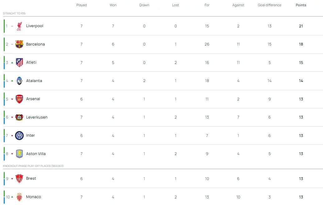Viewport: 323px width, 205px height.
Task: Click the Won column header
Action: click(x=113, y=5)
